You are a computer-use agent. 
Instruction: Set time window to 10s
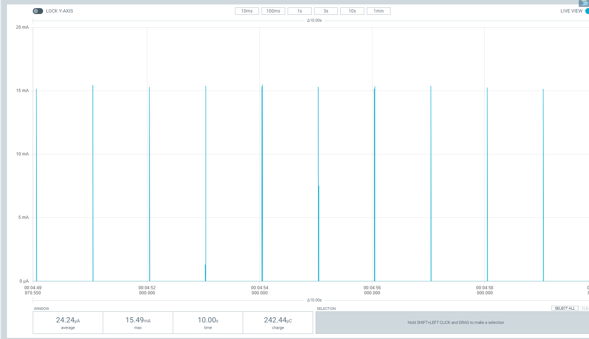(x=352, y=11)
